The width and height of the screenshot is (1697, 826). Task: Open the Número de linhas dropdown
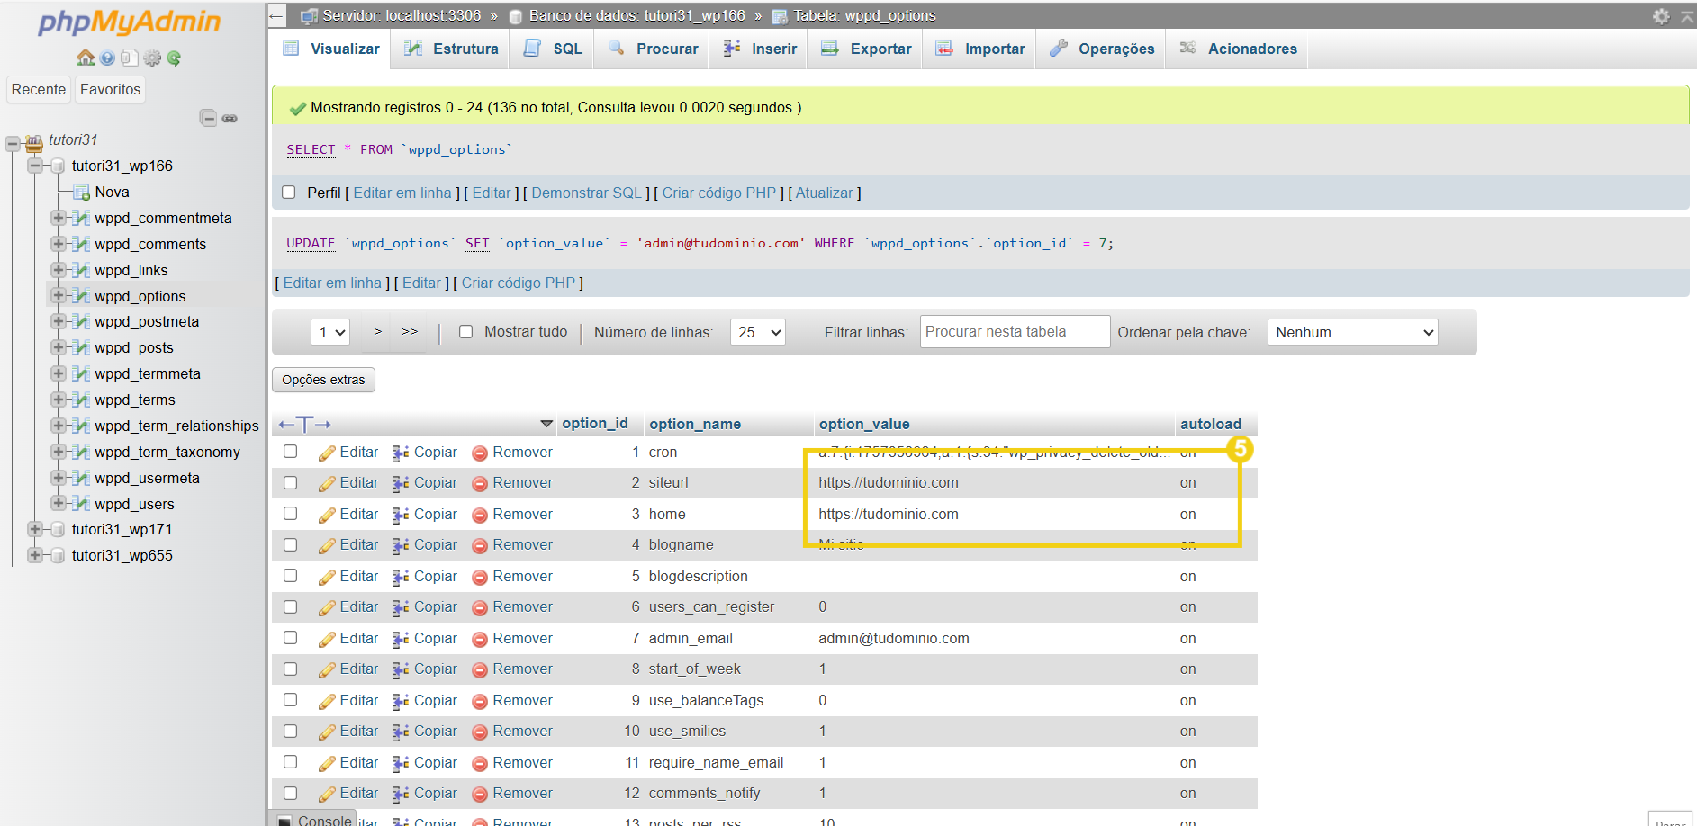pos(757,332)
